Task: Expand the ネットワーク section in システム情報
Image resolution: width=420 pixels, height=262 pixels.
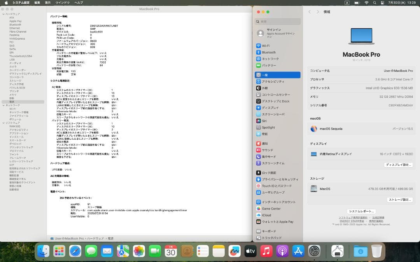Action: pyautogui.click(x=3, y=105)
